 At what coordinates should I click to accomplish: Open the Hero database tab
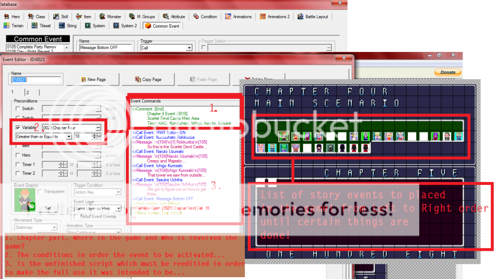pos(12,16)
